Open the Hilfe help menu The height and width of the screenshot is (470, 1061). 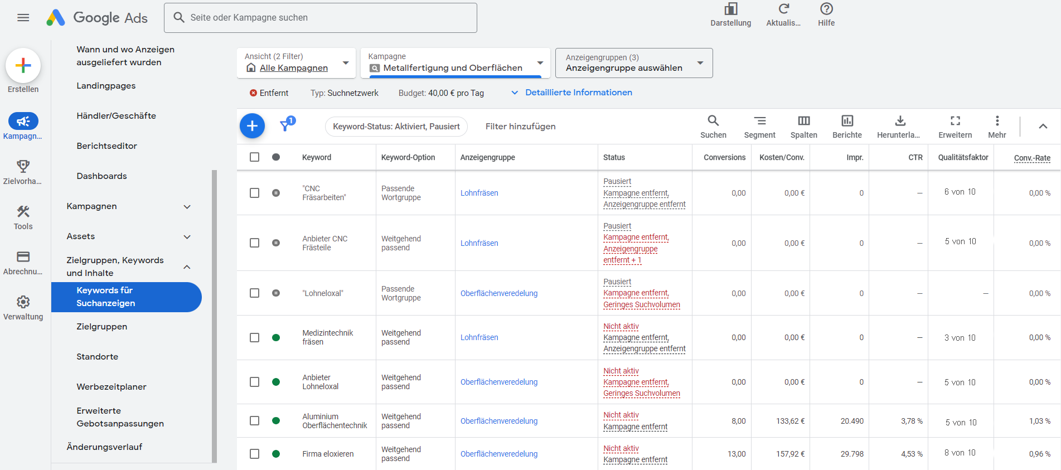[x=826, y=15]
